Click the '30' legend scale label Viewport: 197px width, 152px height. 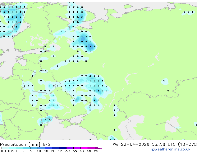coord(67,151)
